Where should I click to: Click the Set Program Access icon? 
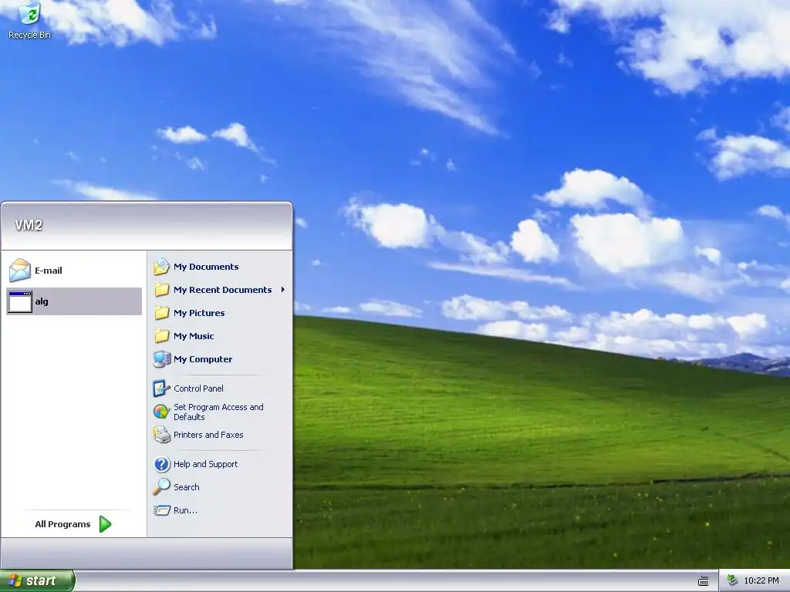pos(161,412)
